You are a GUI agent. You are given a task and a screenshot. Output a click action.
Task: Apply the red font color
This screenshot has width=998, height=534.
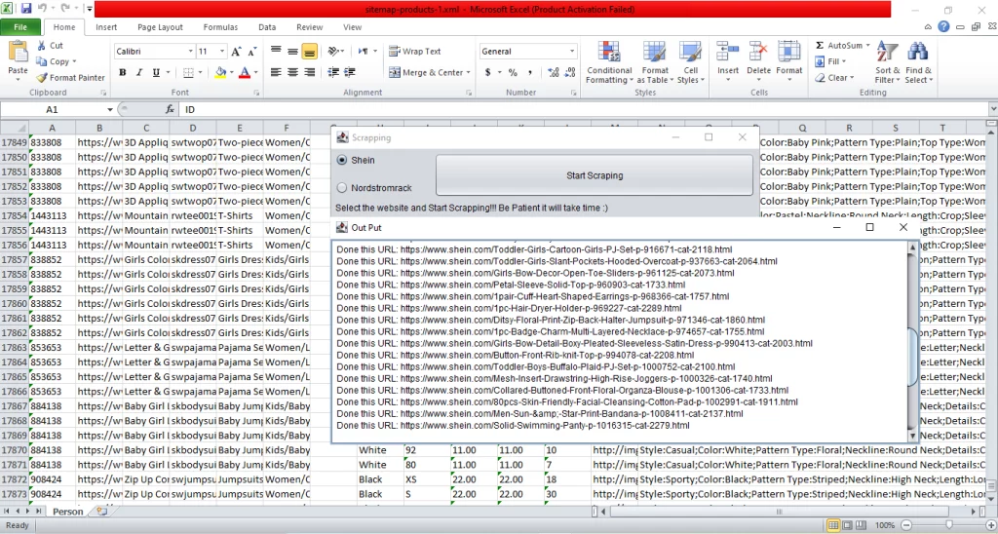pyautogui.click(x=245, y=72)
